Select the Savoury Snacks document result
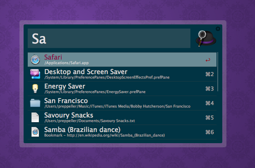This screenshot has width=255, height=168. click(68, 115)
